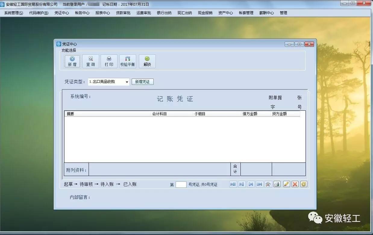373x235 pixels.
Task: Edit voucher with the pencil icon
Action: pos(287,184)
